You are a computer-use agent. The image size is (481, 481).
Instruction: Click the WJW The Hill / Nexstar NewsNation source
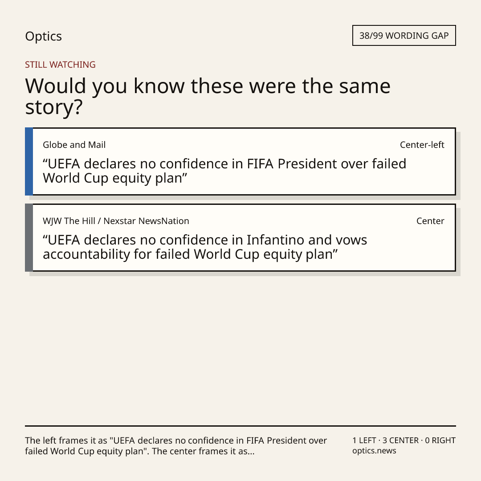pyautogui.click(x=116, y=221)
